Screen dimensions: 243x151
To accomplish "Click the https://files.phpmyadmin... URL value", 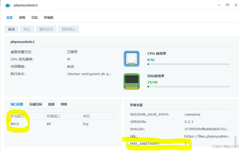I will click(207, 136).
